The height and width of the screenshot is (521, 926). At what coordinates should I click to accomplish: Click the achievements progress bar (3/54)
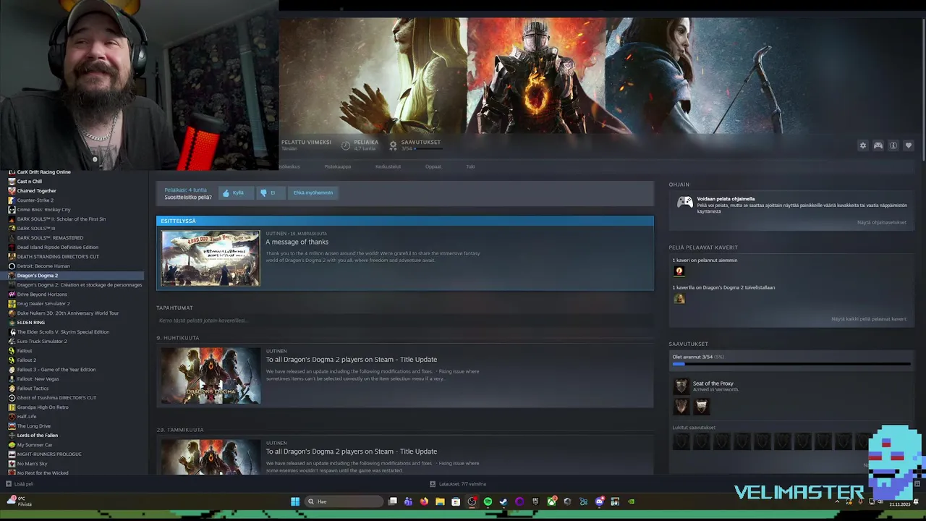coord(791,364)
